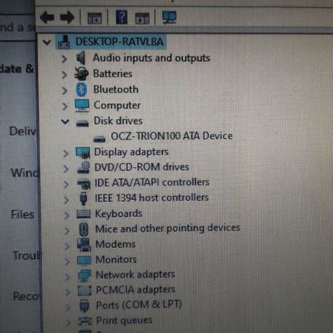Click the Bluetooth logo icon
Viewport: 333px width, 333px height.
pos(82,89)
